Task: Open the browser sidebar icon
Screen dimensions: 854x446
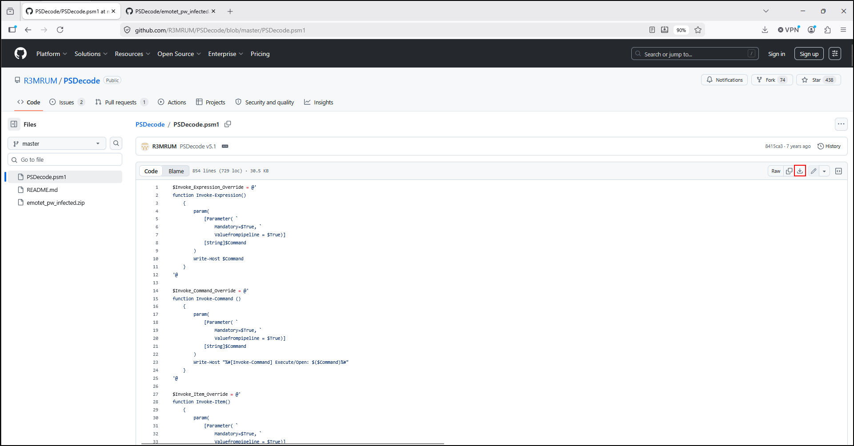Action: click(x=12, y=30)
